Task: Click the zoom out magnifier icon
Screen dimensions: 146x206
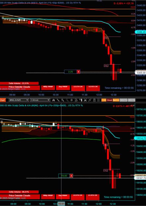Action: tap(67, 100)
